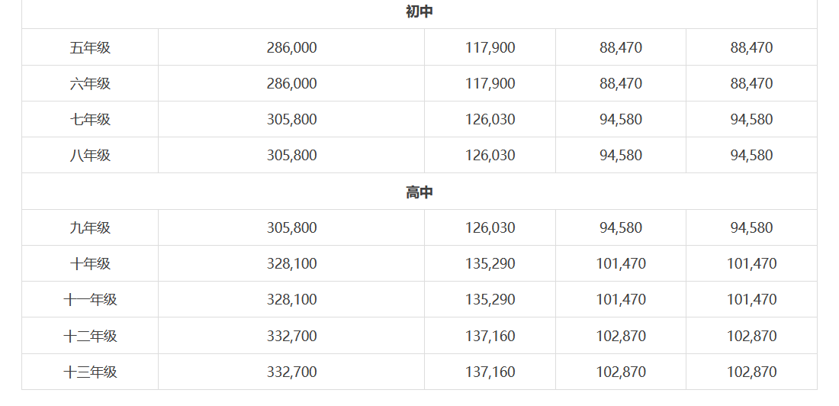Click the 八年级 row label
Image resolution: width=839 pixels, height=406 pixels.
tap(90, 156)
